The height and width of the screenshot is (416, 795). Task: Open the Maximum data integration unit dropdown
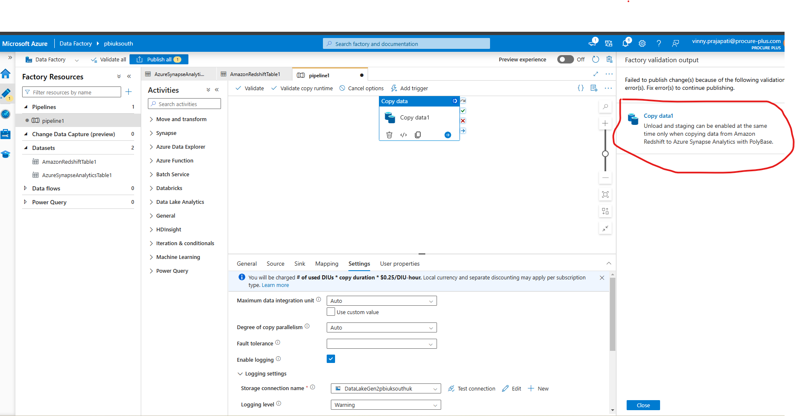point(382,301)
